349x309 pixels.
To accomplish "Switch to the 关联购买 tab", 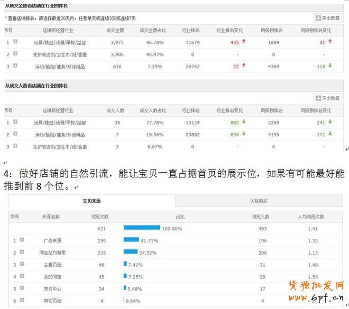I will (x=259, y=201).
